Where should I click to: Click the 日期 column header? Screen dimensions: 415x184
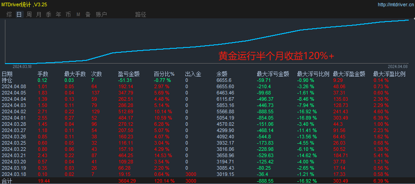point(7,74)
